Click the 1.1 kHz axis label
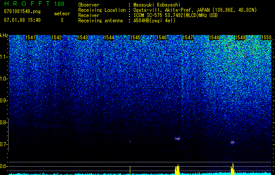The height and width of the screenshot is (175, 275). pyautogui.click(x=3, y=57)
